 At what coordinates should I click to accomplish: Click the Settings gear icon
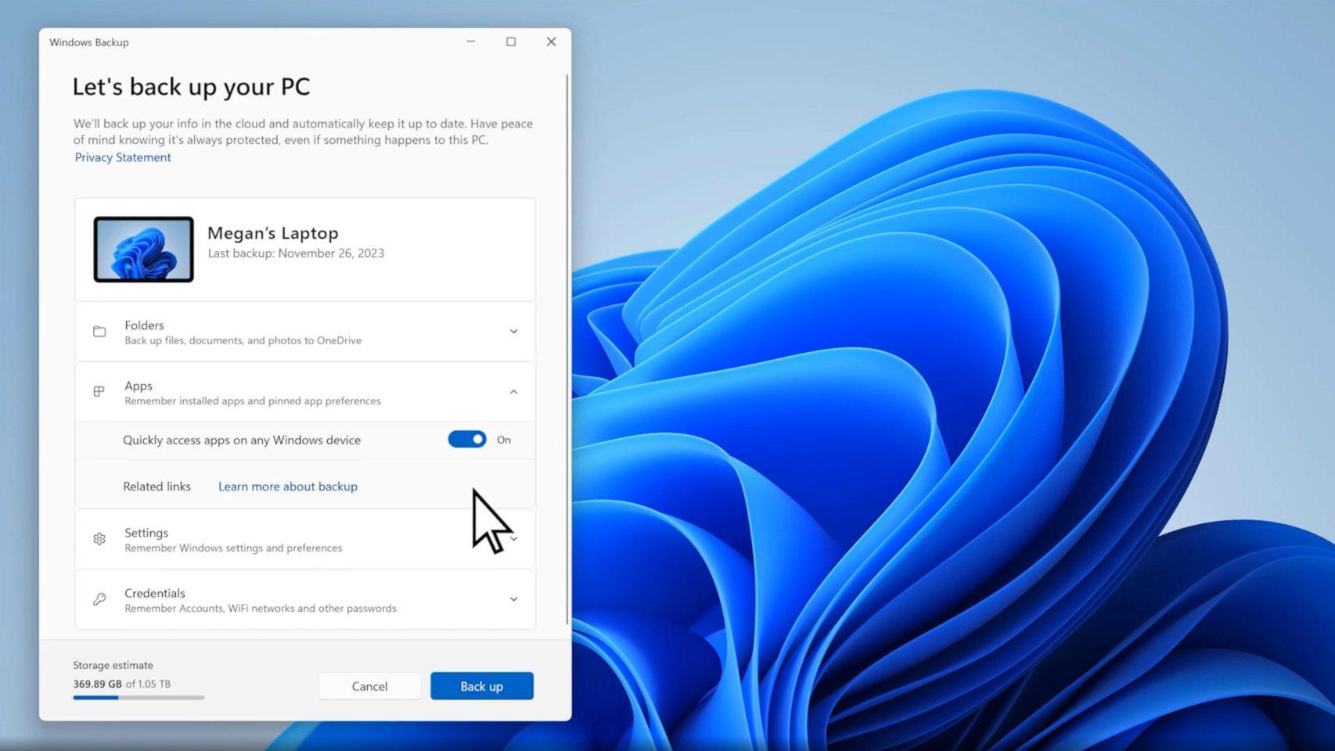click(99, 539)
